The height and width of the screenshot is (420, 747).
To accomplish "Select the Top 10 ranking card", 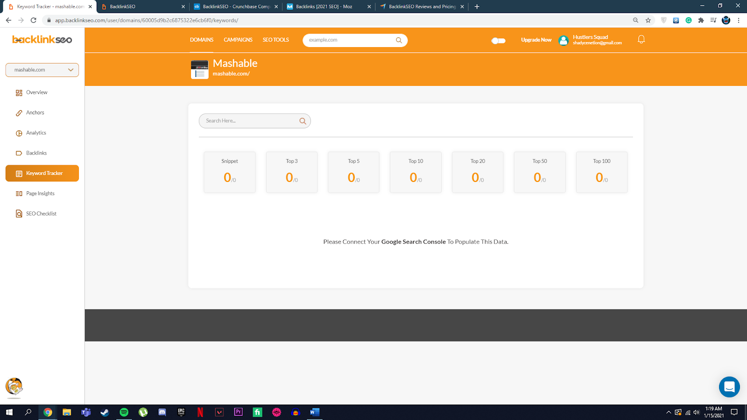I will click(x=416, y=172).
